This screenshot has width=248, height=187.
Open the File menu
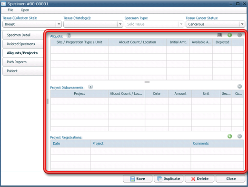point(10,10)
